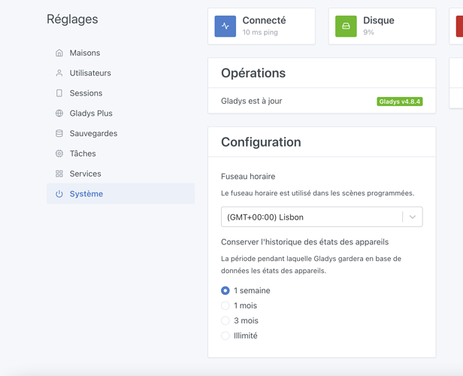Click the grid icon beside Services
This screenshot has height=376, width=463.
[x=59, y=174]
